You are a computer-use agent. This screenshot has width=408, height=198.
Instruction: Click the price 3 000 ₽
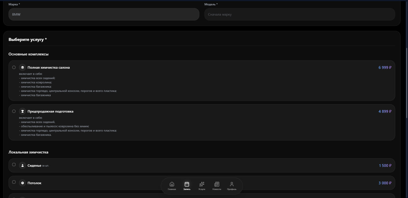coord(385,183)
